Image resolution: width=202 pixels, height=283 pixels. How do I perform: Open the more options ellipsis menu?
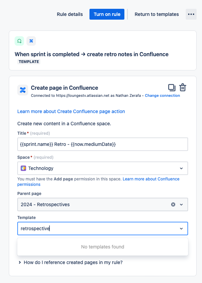pos(191,14)
